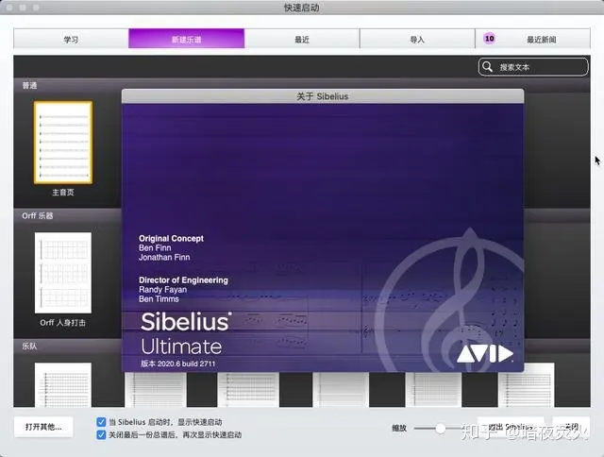Click the 版本 2020.6 build 2711 text
604x457 pixels.
tap(178, 364)
